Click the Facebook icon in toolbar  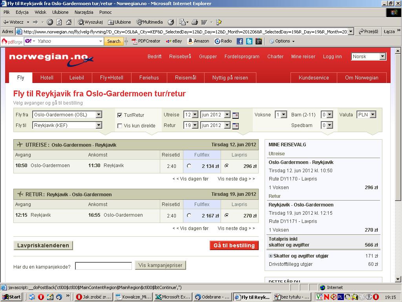[240, 41]
